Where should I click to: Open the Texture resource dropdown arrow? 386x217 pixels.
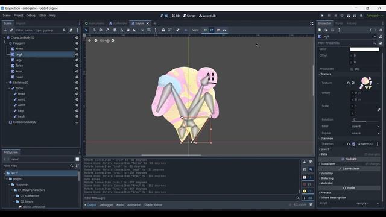point(378,83)
